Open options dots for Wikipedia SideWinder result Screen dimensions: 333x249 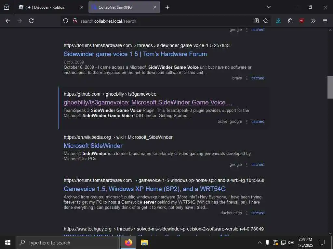pos(247,165)
